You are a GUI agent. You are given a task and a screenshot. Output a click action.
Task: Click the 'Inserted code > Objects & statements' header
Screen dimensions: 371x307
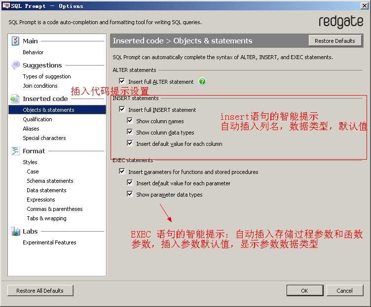(183, 40)
